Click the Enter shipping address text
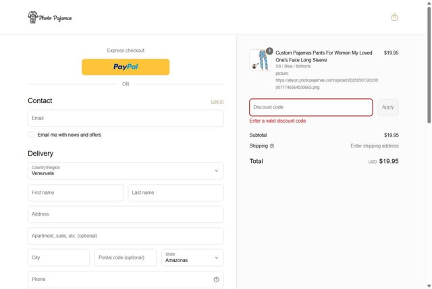The width and height of the screenshot is (432, 289). pos(375,146)
